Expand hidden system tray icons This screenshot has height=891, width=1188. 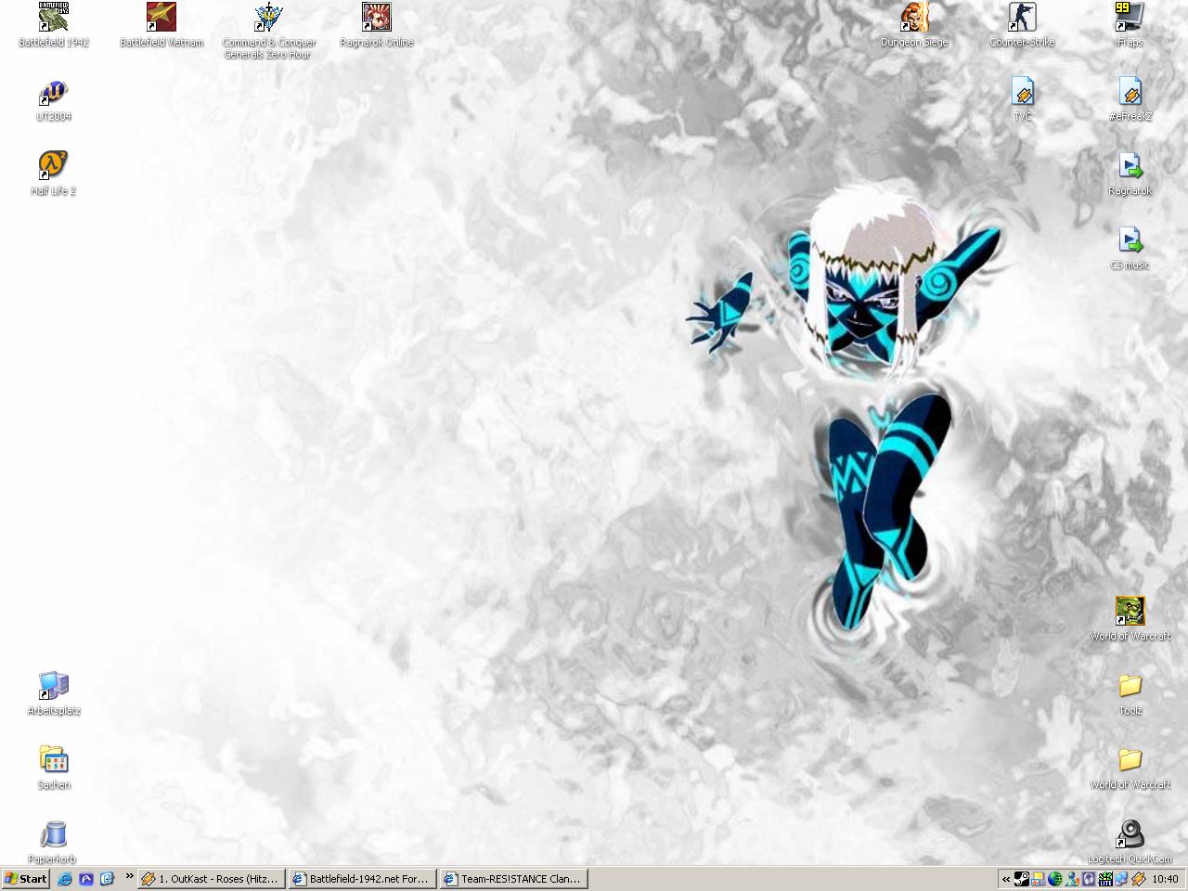1005,879
